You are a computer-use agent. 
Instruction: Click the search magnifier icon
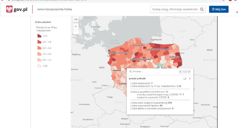tap(202, 9)
